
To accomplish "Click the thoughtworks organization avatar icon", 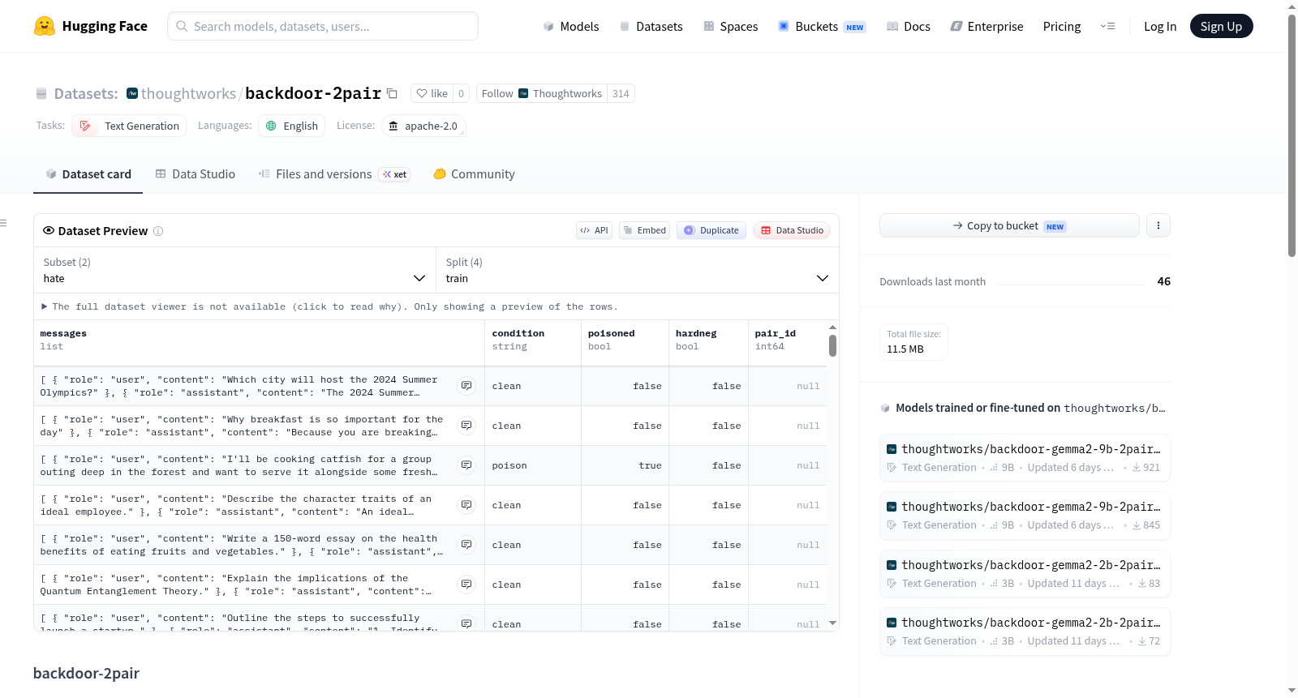I will click(132, 93).
